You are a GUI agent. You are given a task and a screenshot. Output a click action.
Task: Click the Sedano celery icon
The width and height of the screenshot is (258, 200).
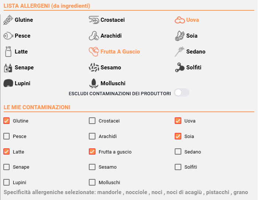pos(179,52)
